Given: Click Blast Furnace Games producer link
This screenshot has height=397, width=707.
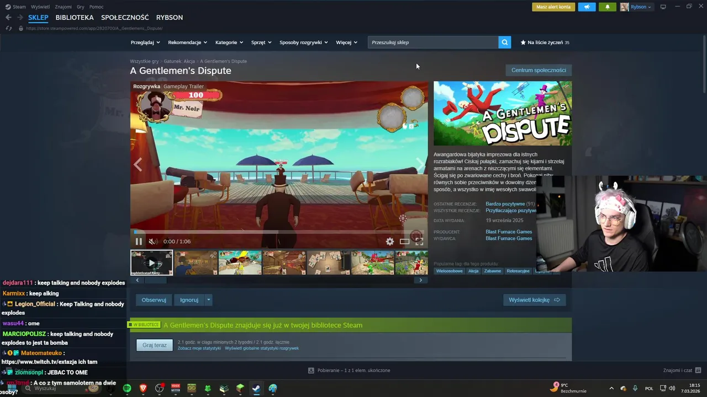Looking at the screenshot, I should click(x=509, y=232).
